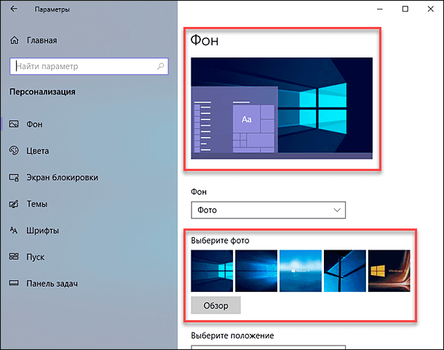Expand the Фон dropdown showing Фото
This screenshot has height=350, width=444.
[268, 210]
